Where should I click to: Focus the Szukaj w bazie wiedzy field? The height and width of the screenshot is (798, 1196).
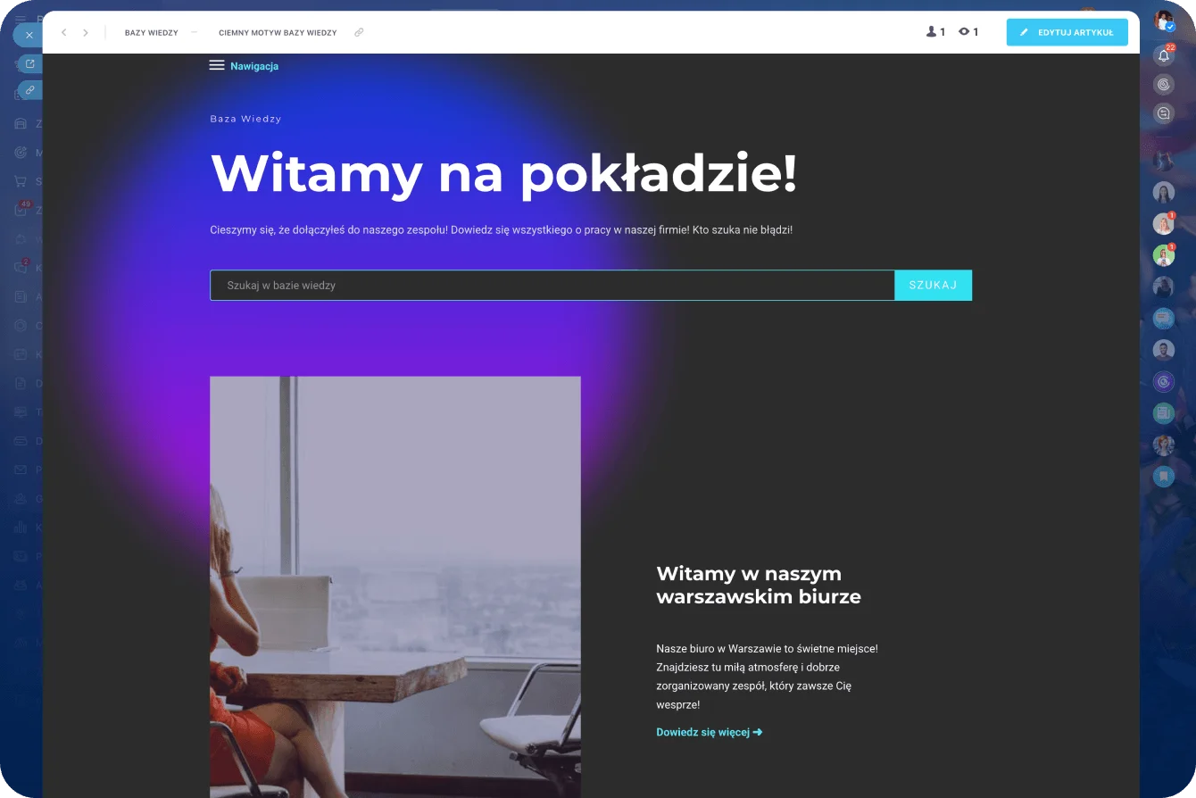552,285
